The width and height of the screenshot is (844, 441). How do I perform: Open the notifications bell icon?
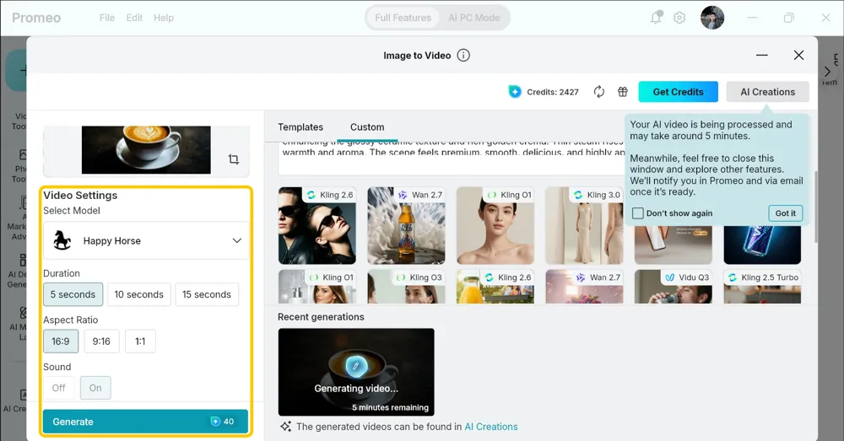click(x=656, y=18)
